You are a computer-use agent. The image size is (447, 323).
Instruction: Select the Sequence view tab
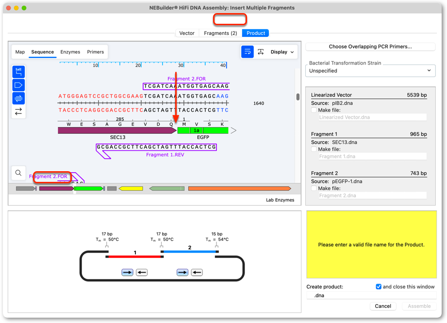43,52
